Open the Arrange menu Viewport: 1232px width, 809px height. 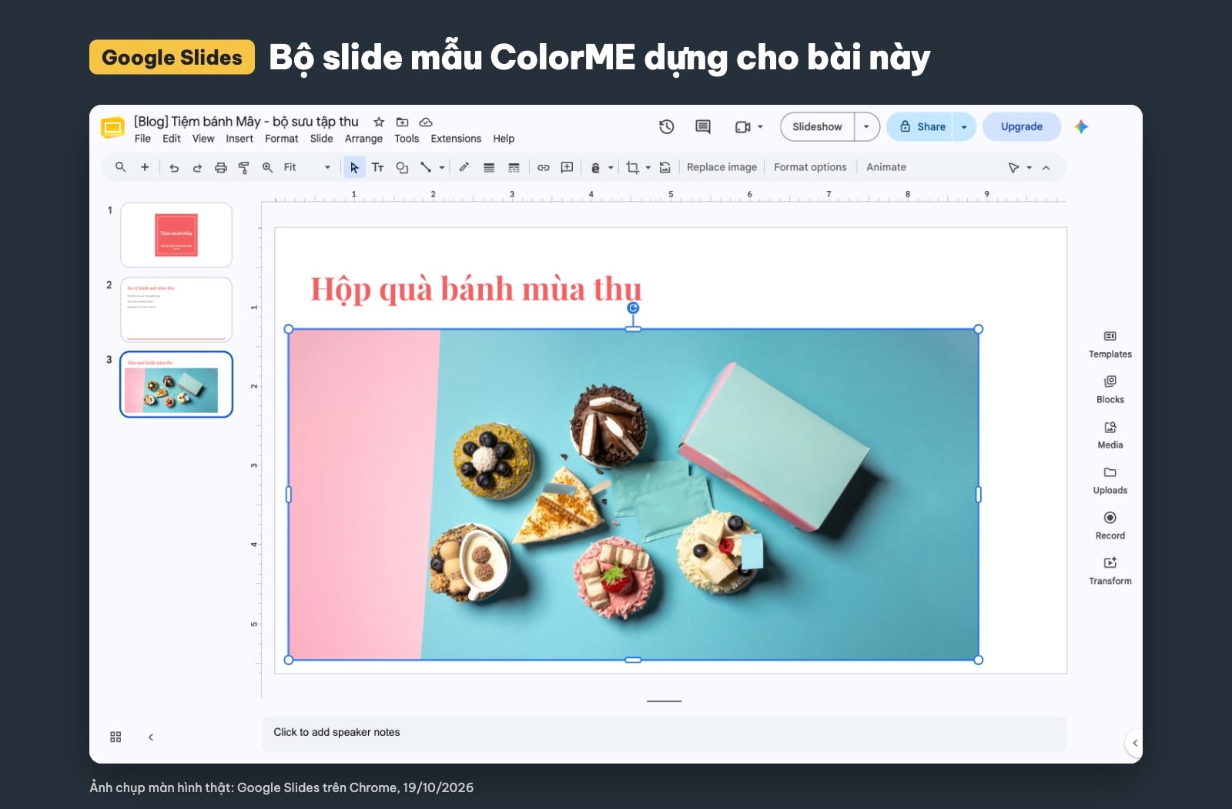[x=363, y=139]
